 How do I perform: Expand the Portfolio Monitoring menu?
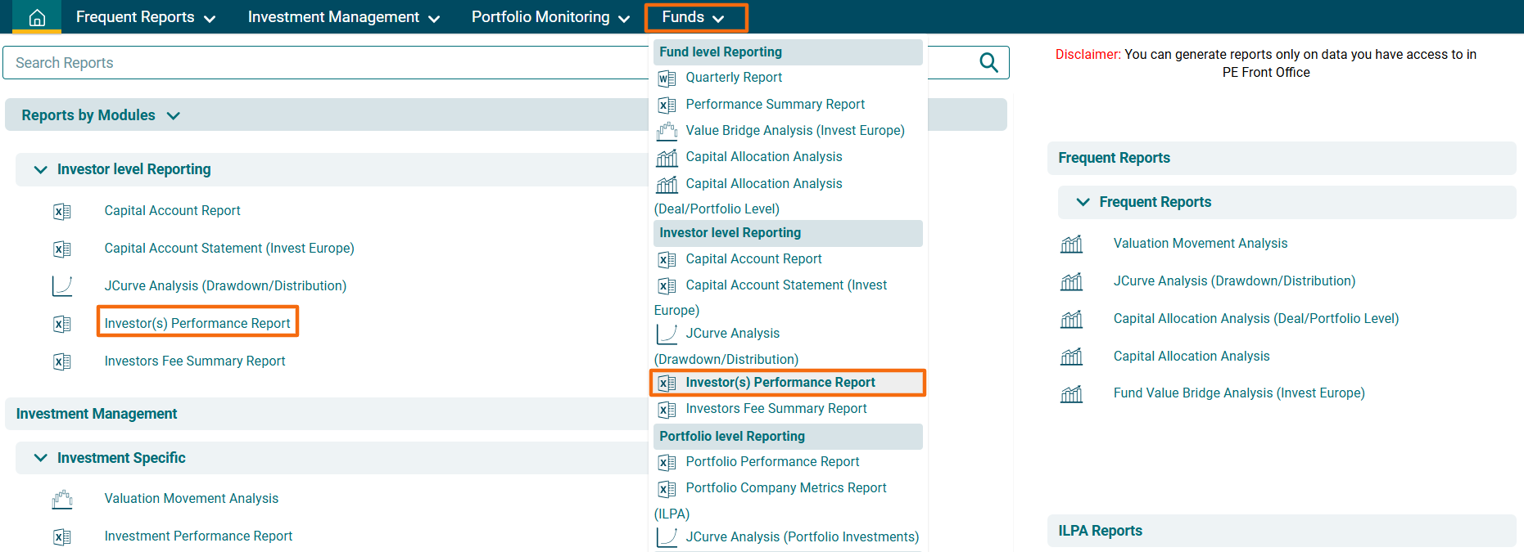click(549, 17)
